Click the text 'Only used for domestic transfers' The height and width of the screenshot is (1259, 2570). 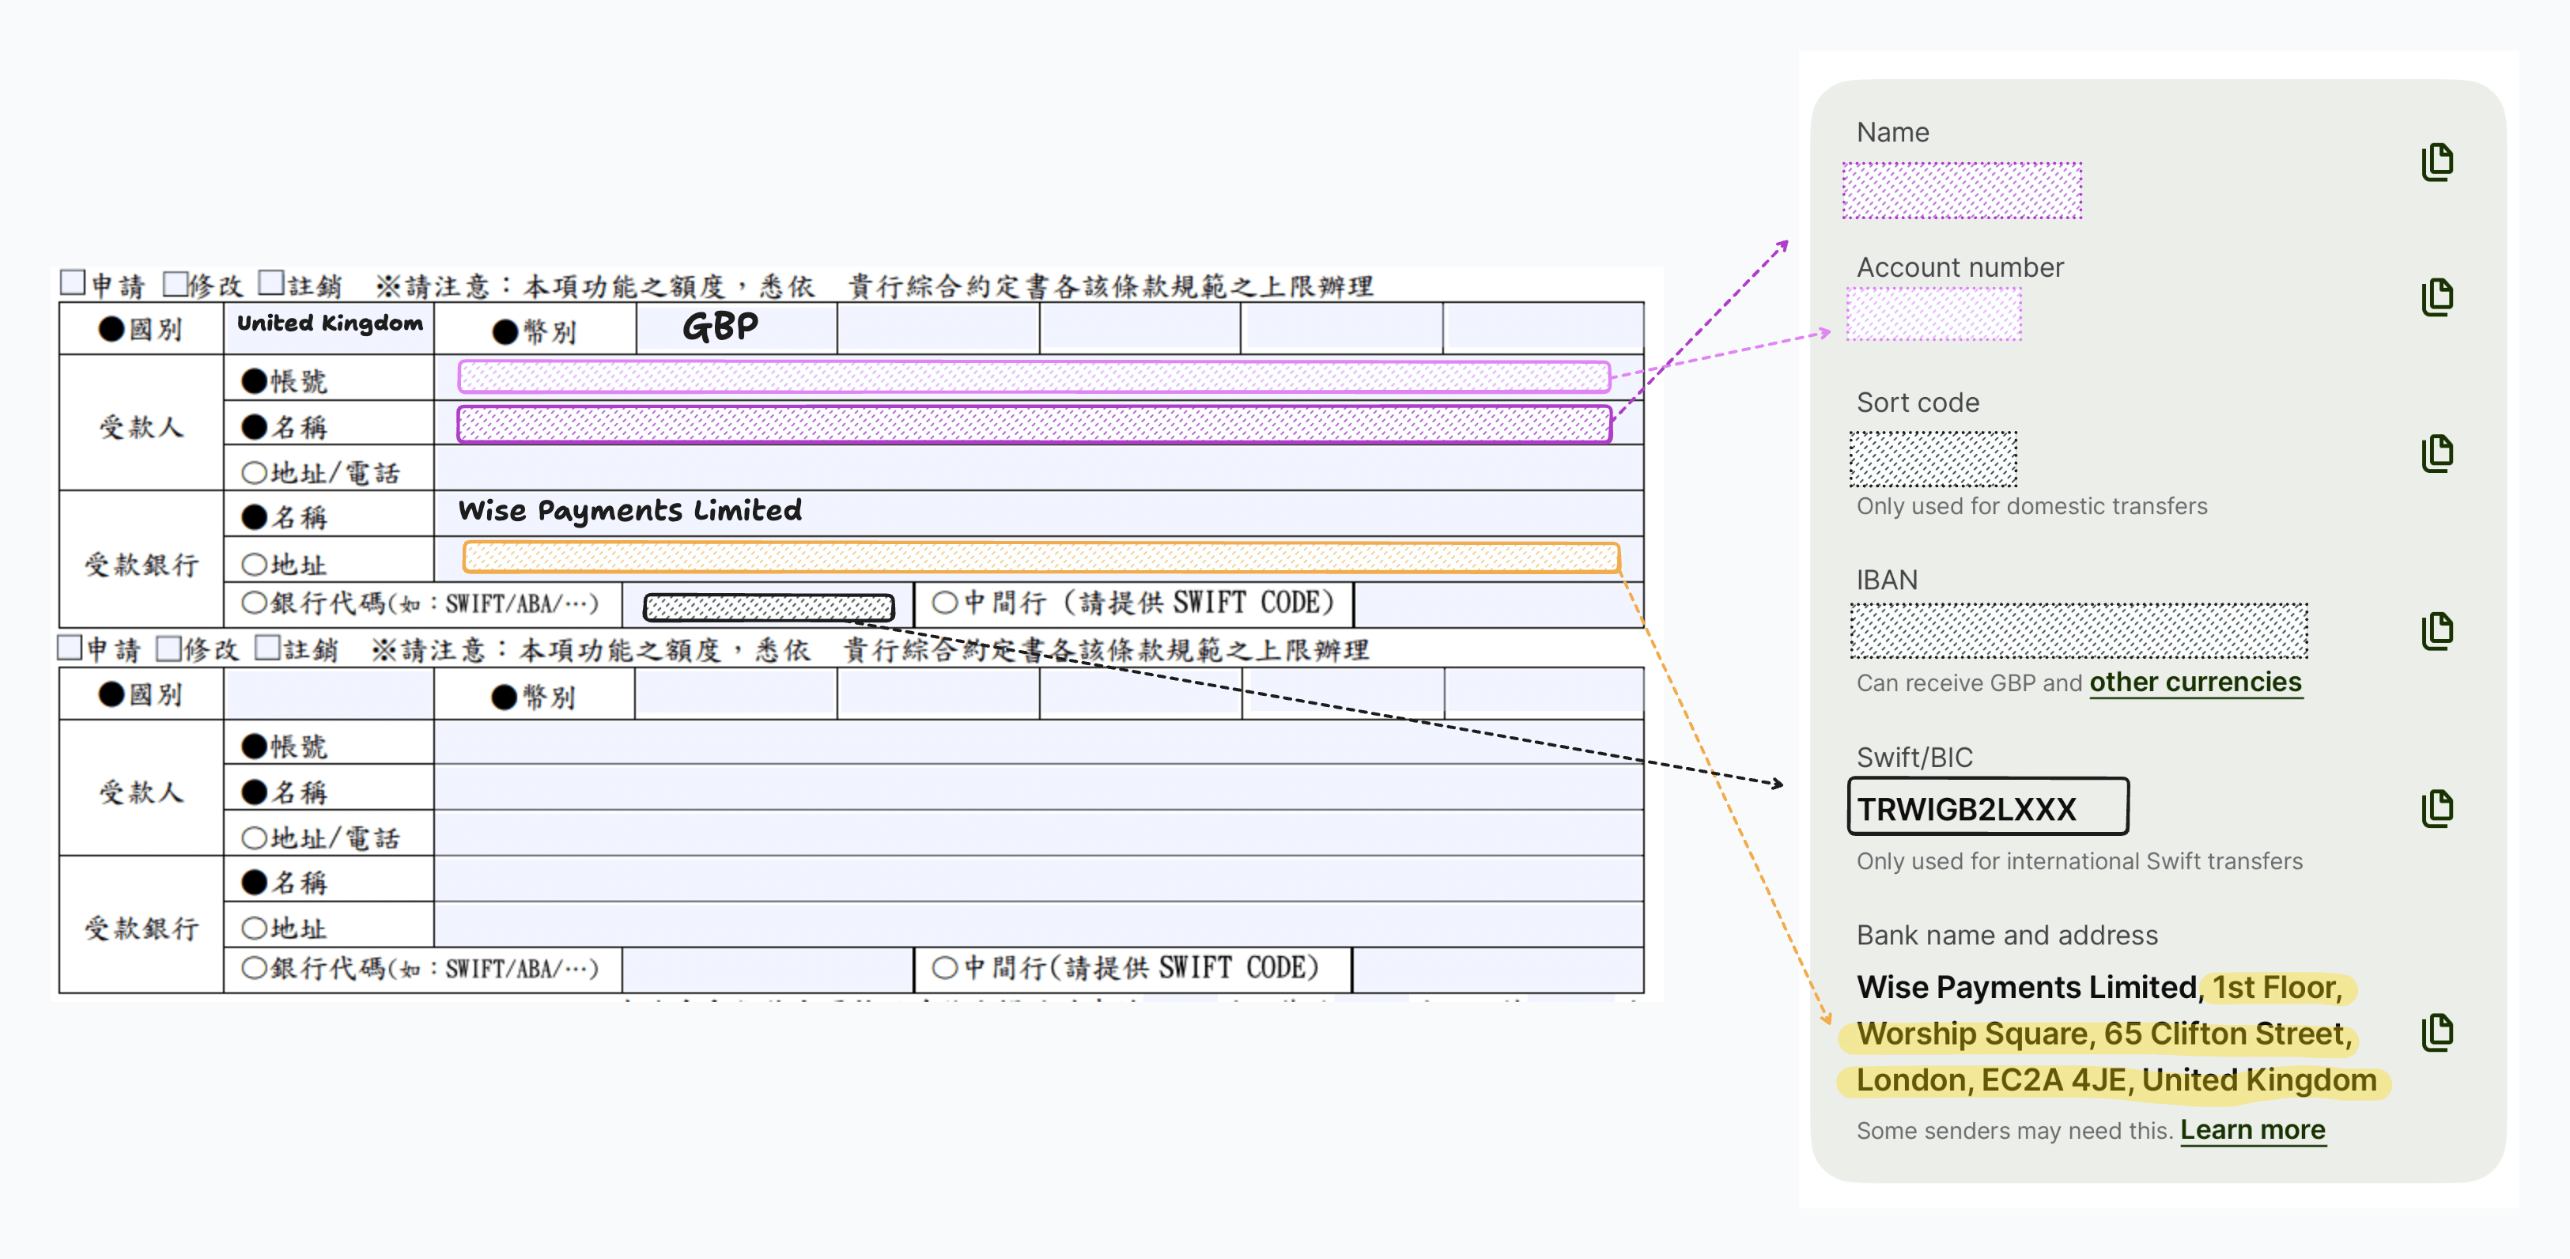(x=2031, y=507)
